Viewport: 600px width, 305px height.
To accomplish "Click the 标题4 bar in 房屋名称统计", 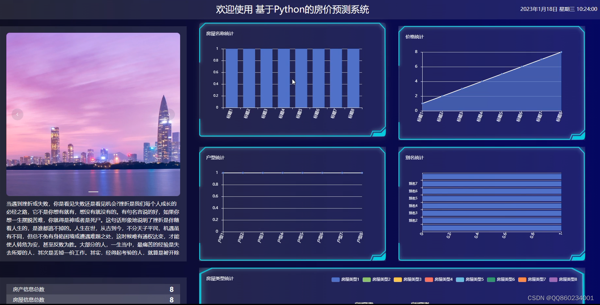I will tap(284, 78).
